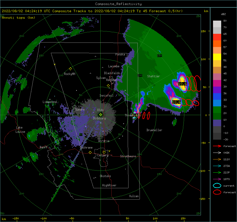
Task: Click the Vulcan label
Action: pyautogui.click(x=134, y=196)
